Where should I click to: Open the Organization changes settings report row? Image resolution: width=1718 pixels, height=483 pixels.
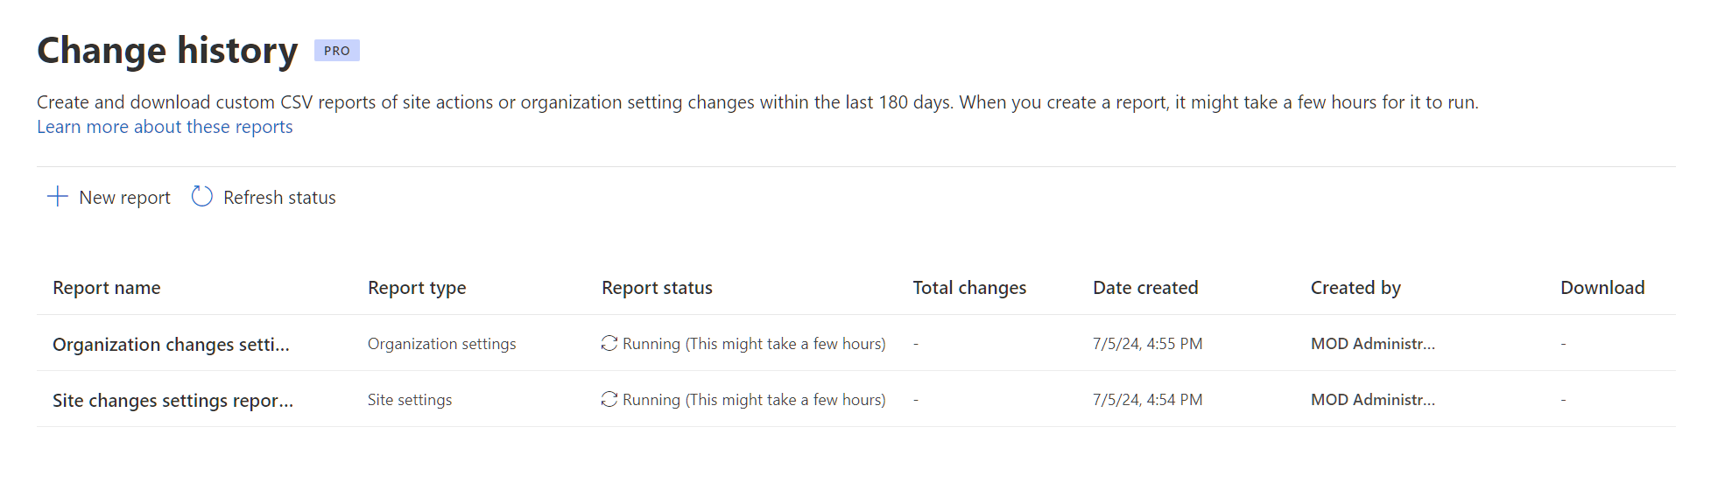(x=171, y=345)
